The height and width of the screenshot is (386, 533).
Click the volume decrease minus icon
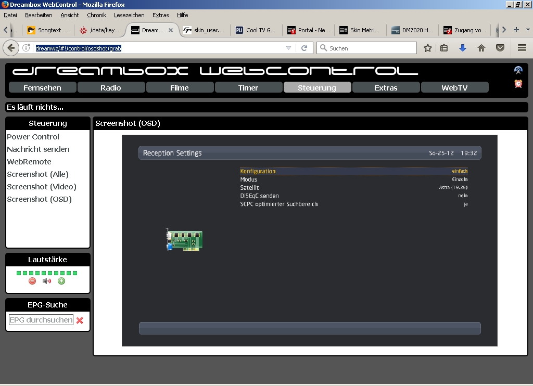click(32, 281)
